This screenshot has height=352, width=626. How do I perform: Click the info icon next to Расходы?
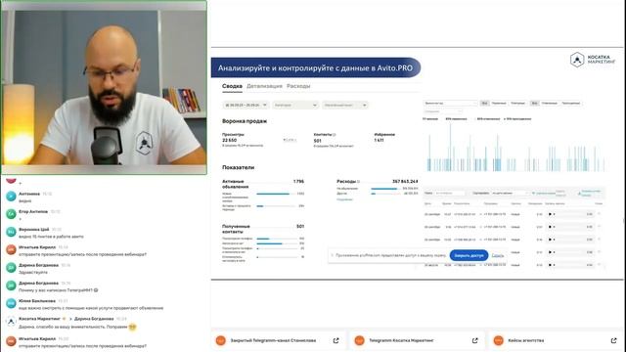(359, 182)
